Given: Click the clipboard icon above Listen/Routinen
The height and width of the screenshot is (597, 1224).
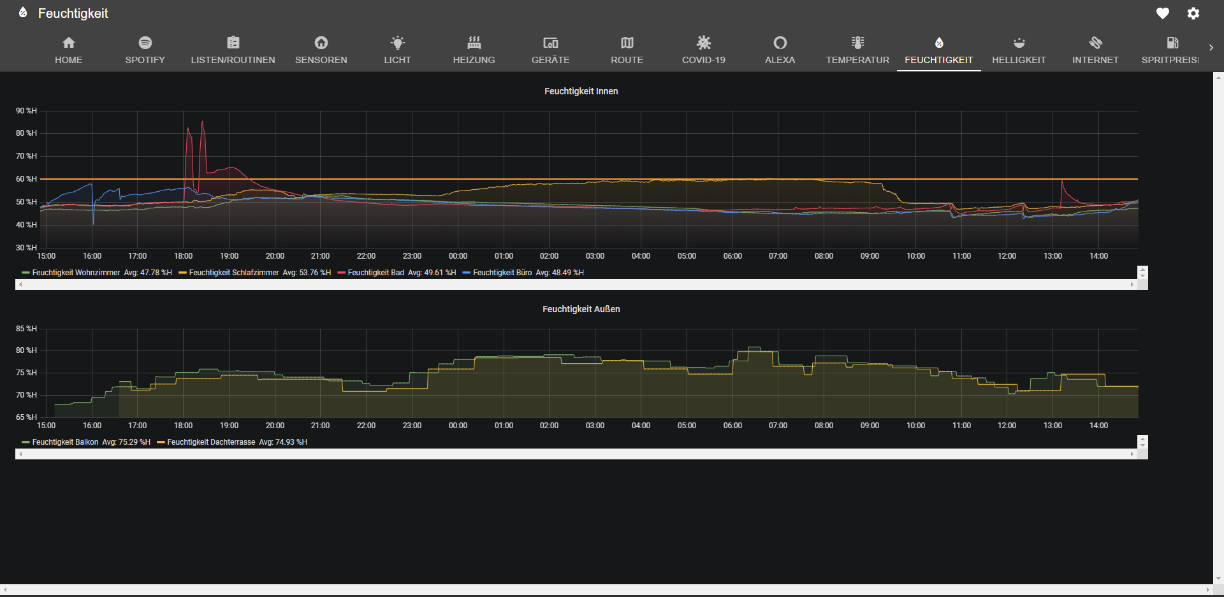Looking at the screenshot, I should coord(233,43).
